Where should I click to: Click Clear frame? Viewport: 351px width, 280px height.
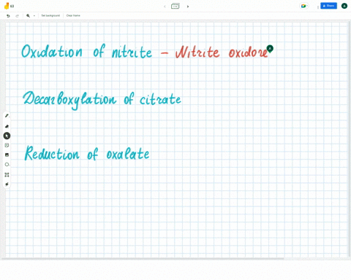pos(73,15)
